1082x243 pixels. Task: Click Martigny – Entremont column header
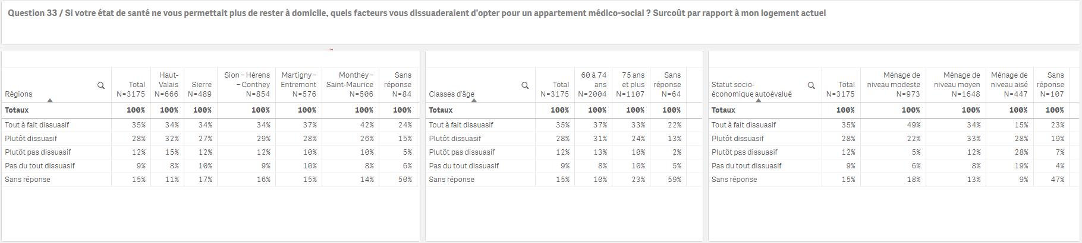pyautogui.click(x=298, y=84)
